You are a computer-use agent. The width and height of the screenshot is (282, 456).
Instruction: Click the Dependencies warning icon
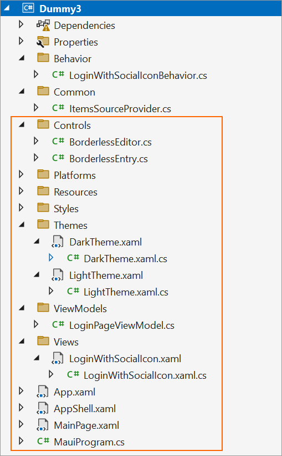pos(43,26)
